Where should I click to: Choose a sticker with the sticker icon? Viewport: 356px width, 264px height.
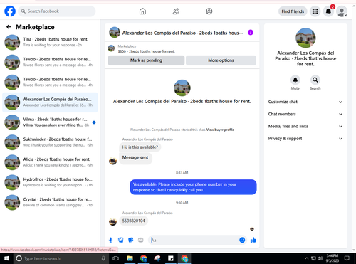point(131,240)
